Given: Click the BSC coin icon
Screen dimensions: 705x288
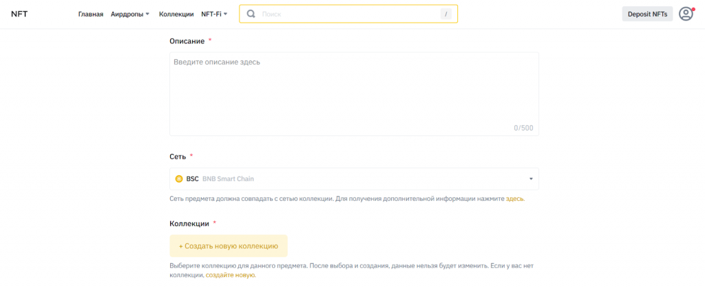Looking at the screenshot, I should [179, 179].
